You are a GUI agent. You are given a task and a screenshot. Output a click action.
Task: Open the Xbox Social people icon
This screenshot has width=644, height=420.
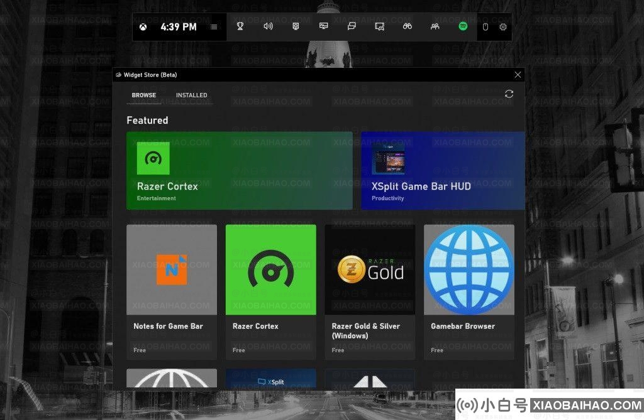(435, 26)
